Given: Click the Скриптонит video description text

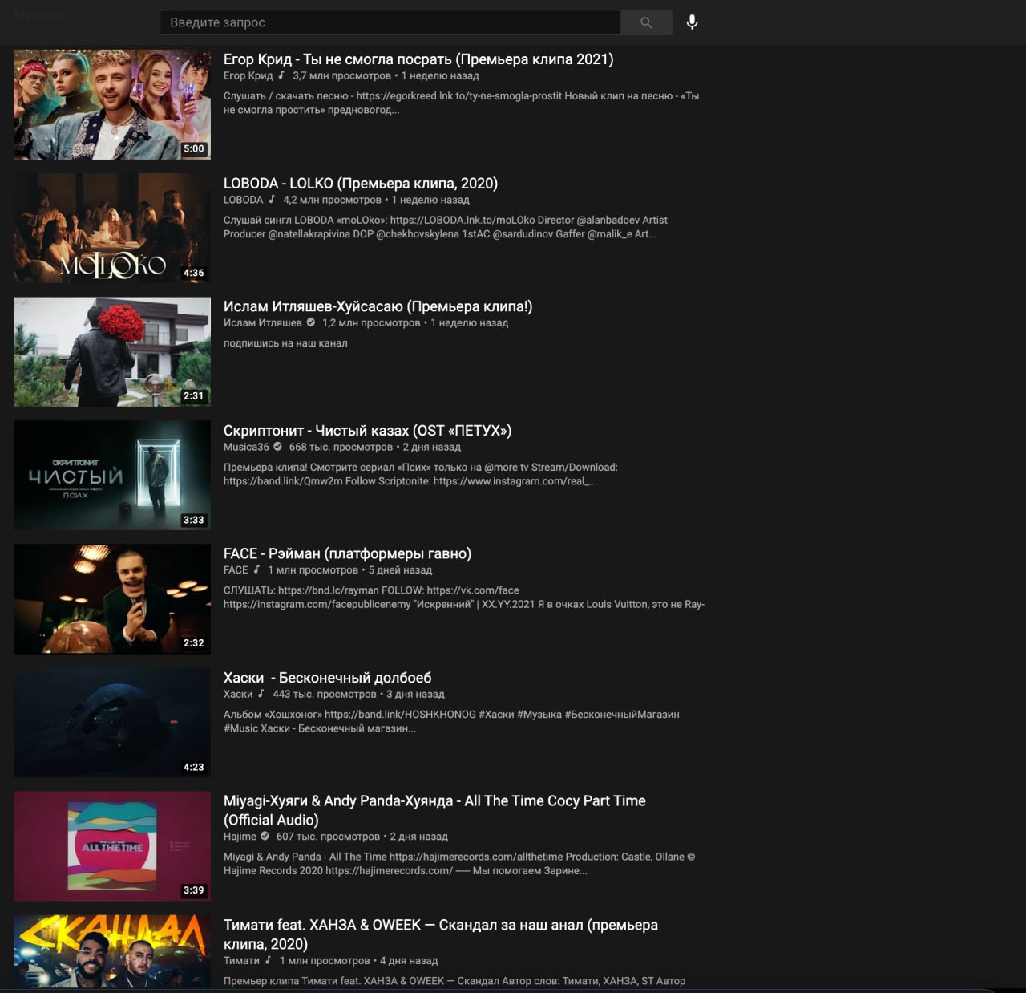Looking at the screenshot, I should tap(421, 474).
